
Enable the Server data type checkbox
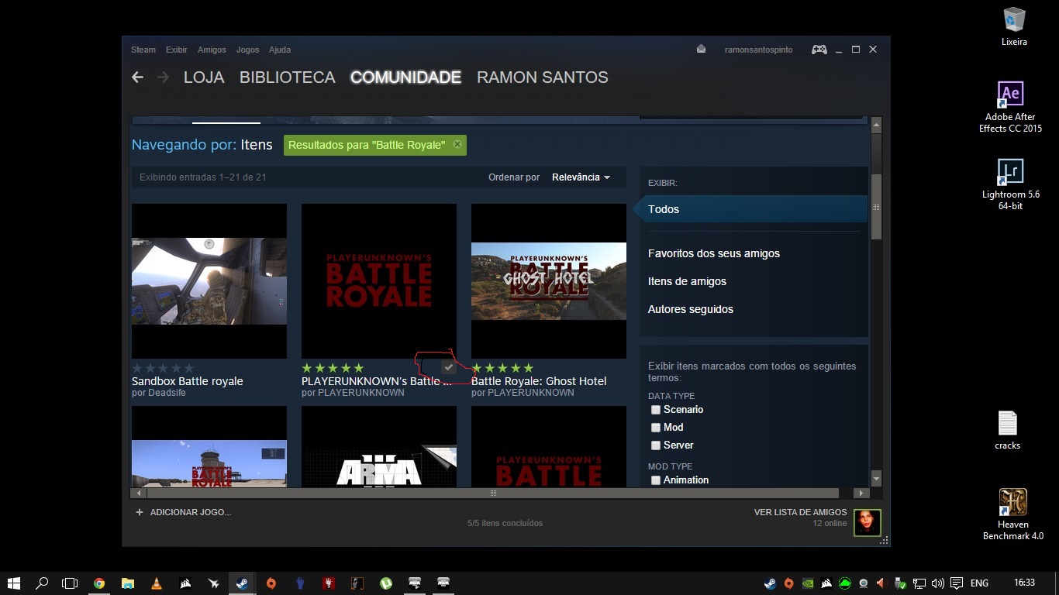pyautogui.click(x=656, y=445)
